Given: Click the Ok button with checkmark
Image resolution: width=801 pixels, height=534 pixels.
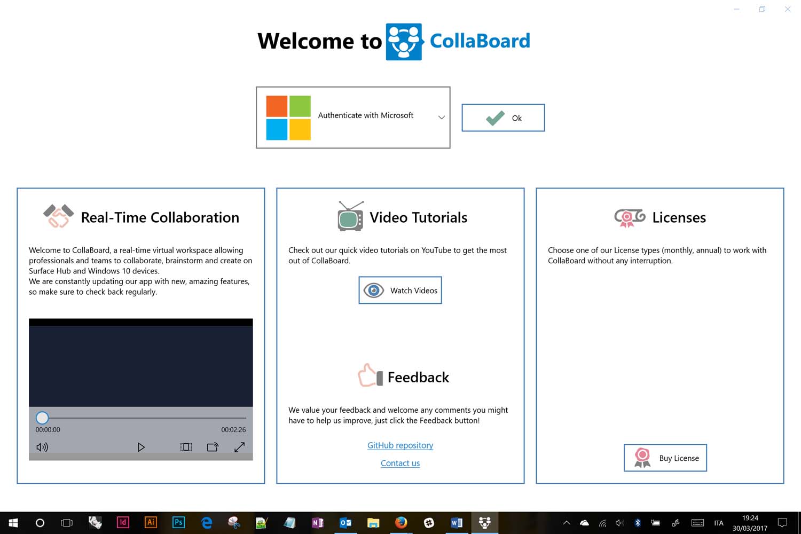Looking at the screenshot, I should (503, 117).
